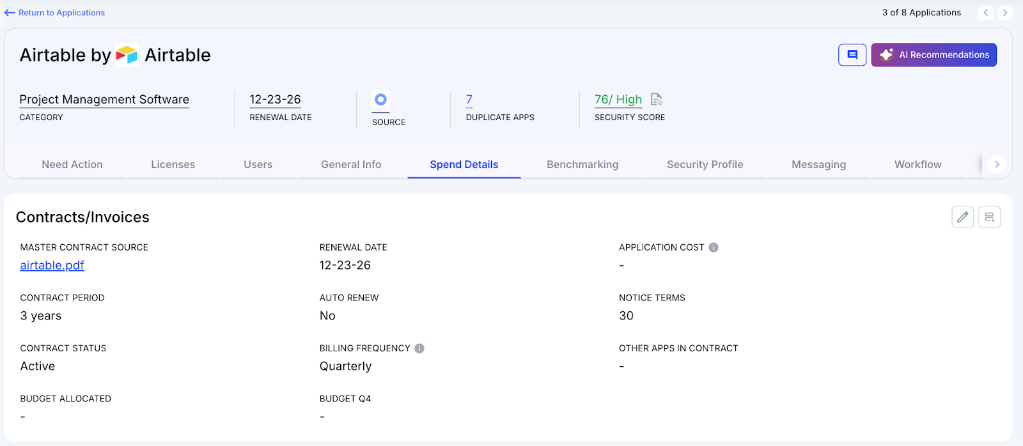1023x446 pixels.
Task: Click the 76/ High security score
Action: click(618, 100)
